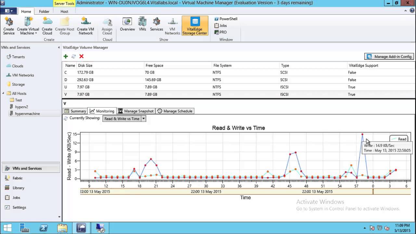
Task: Open the Summary tab
Action: tap(75, 111)
